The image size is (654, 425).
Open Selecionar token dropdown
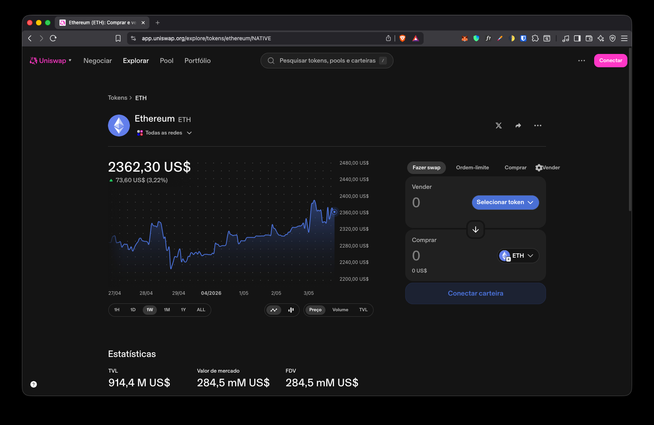coord(505,203)
